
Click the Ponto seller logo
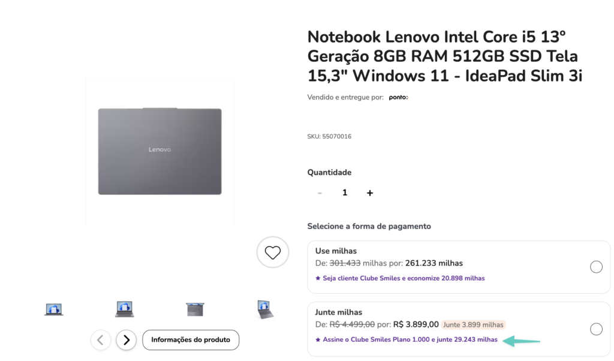pyautogui.click(x=398, y=97)
